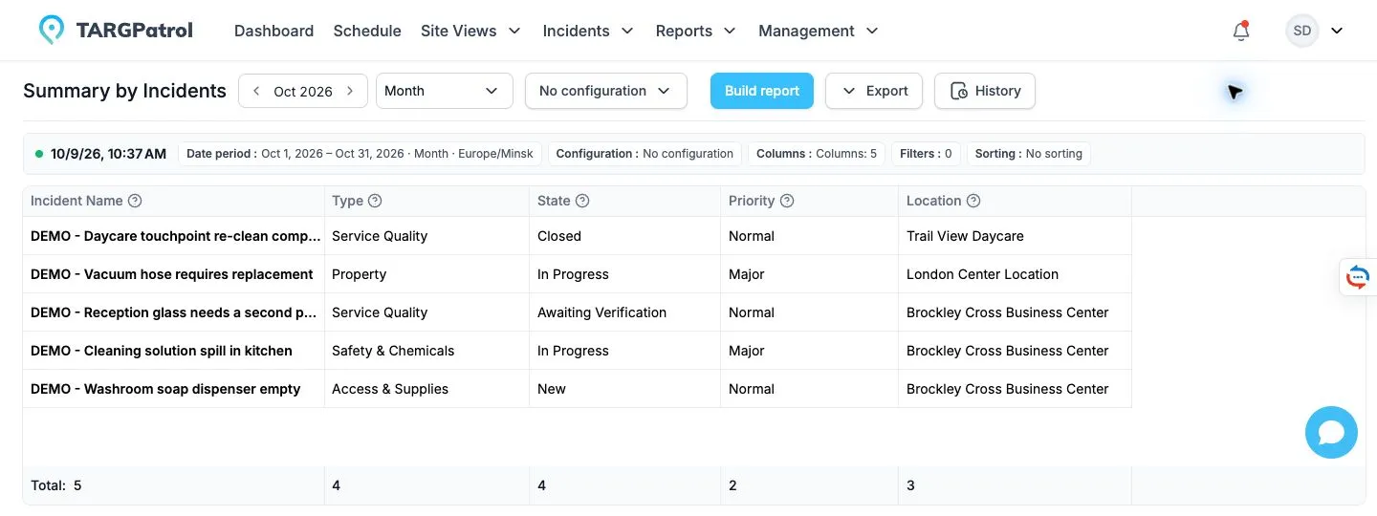Open the notifications bell

pos(1241,31)
